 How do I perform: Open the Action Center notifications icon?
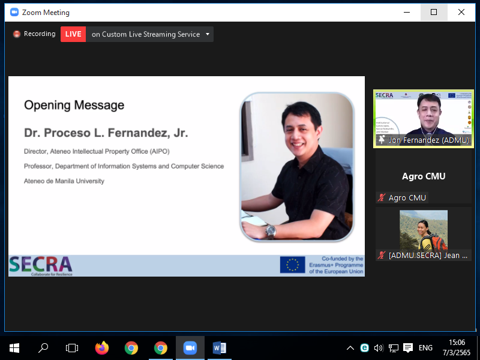pos(408,348)
